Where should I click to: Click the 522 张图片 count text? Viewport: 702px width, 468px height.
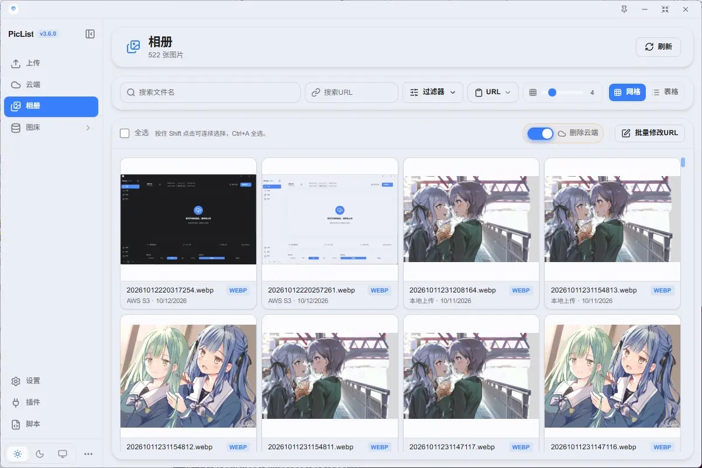pos(166,55)
